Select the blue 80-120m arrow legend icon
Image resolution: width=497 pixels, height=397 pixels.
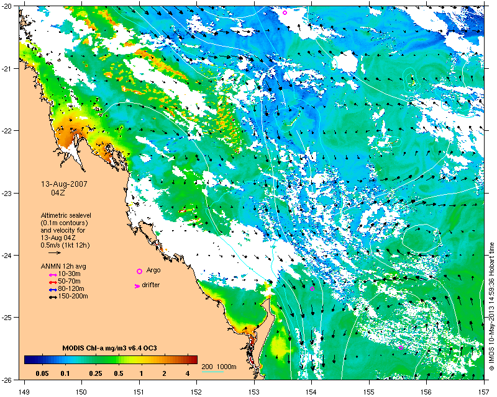53,290
